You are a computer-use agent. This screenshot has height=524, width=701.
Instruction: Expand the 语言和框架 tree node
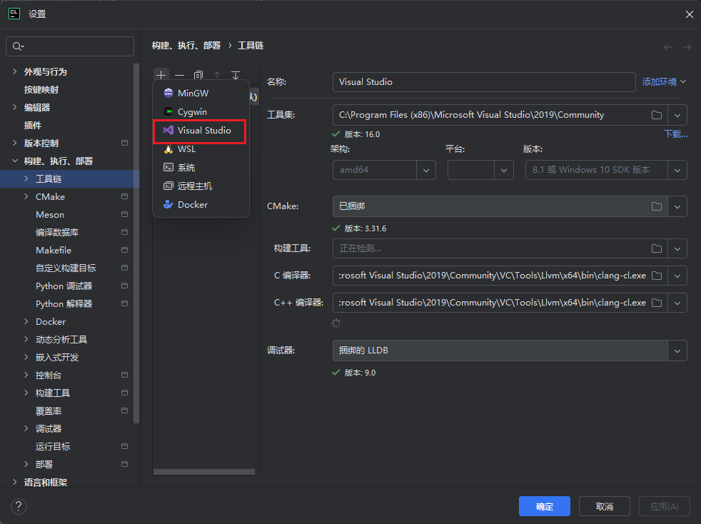coord(15,482)
